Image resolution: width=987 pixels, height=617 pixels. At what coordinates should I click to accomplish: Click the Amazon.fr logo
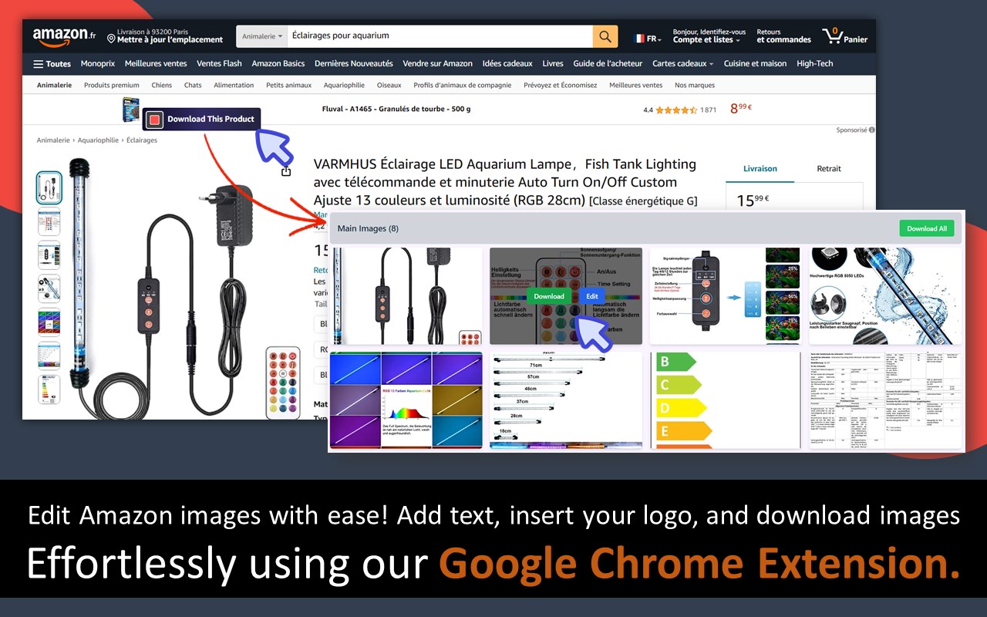[x=64, y=36]
